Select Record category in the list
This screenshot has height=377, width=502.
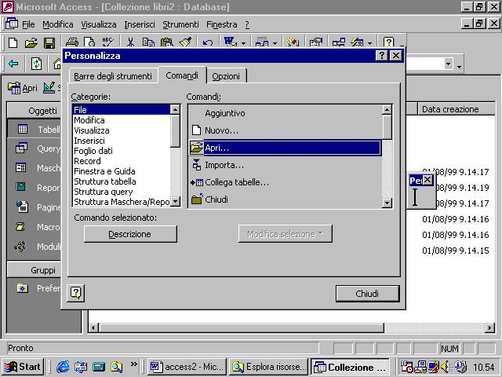(122, 161)
